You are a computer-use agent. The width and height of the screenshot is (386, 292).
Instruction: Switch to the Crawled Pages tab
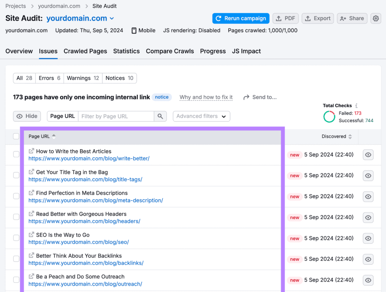point(85,51)
